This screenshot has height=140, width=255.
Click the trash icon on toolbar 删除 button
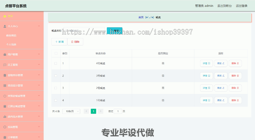(x=72, y=42)
